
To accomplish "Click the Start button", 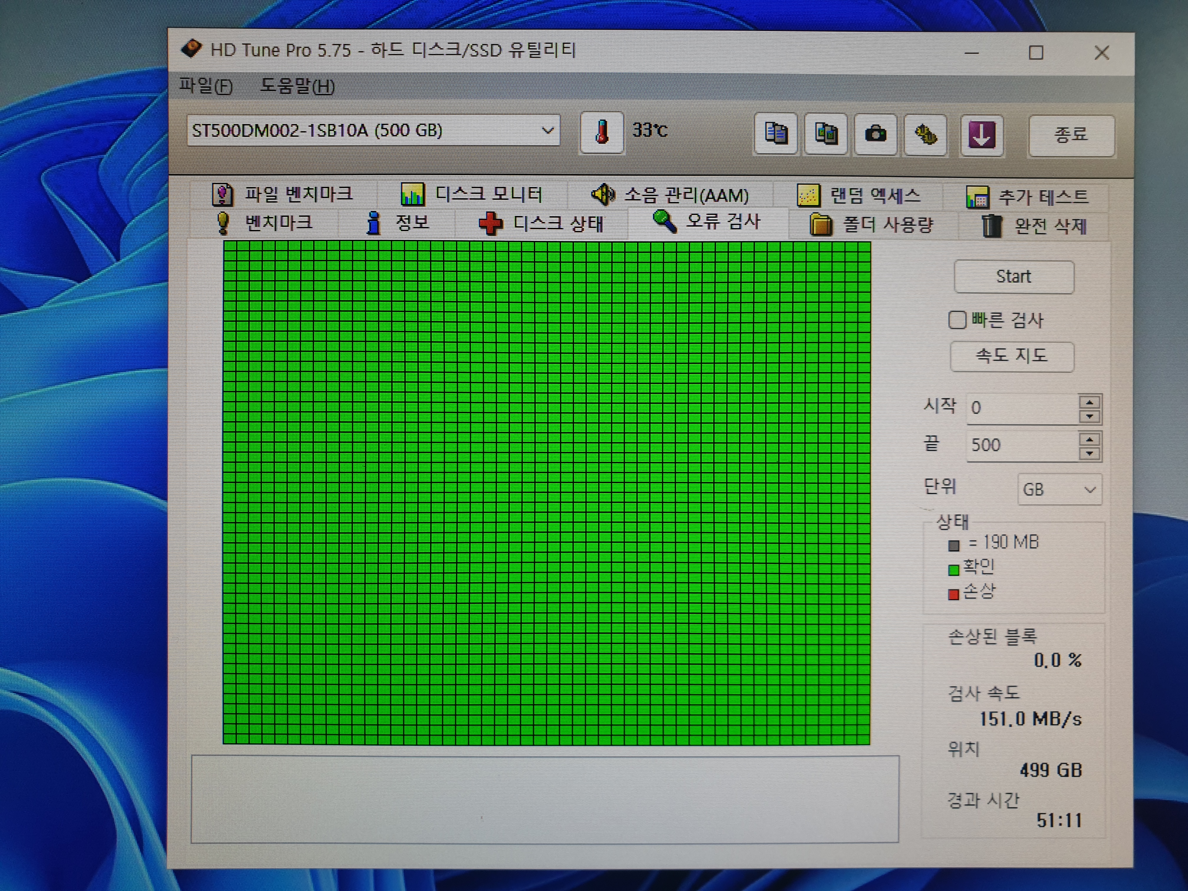I will click(x=1014, y=277).
